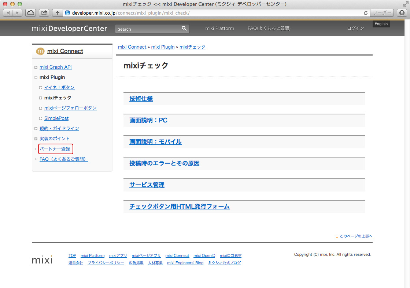The height and width of the screenshot is (288, 410).
Task: Expand the mixiチェック tree node
Action: point(41,98)
